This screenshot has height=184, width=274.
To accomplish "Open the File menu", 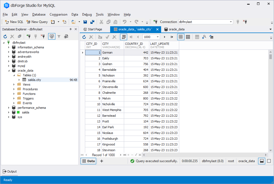I will (x=5, y=14).
